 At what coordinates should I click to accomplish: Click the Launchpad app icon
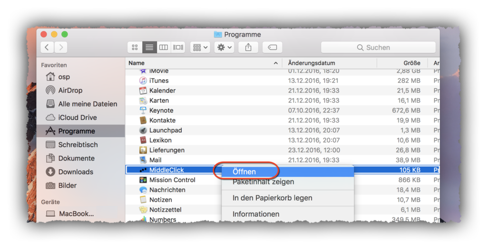(143, 130)
